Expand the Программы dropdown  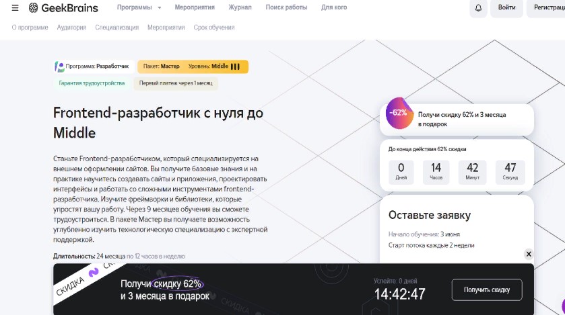point(139,7)
